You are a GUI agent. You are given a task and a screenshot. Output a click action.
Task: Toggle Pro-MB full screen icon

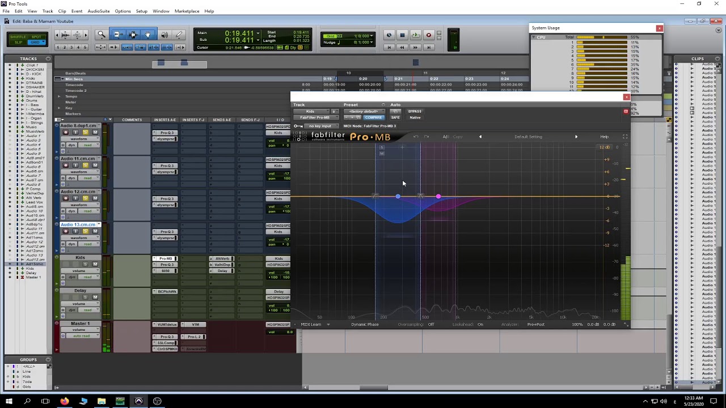pos(625,137)
